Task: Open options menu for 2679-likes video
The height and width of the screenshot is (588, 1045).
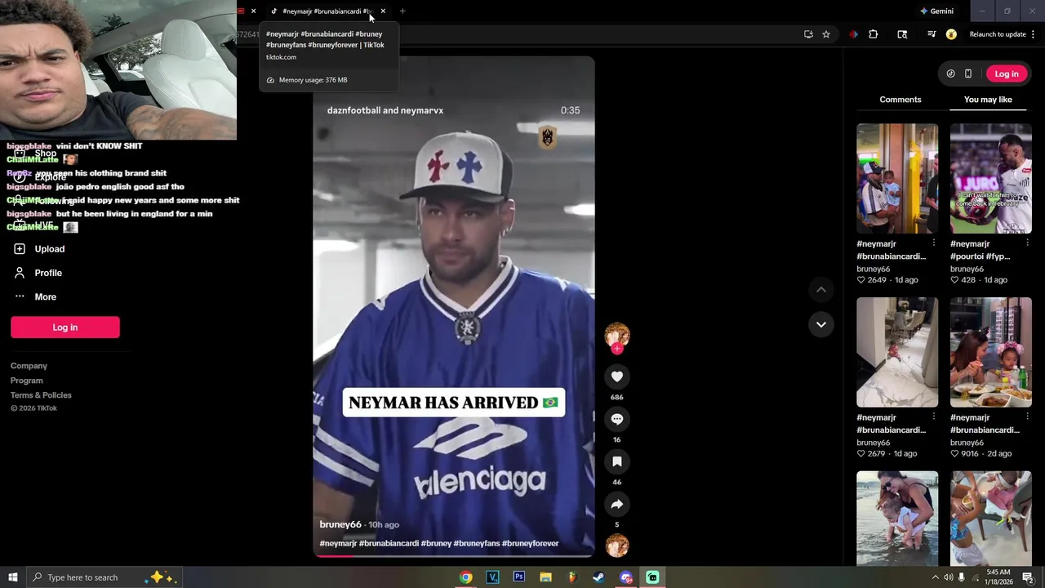Action: tap(934, 417)
